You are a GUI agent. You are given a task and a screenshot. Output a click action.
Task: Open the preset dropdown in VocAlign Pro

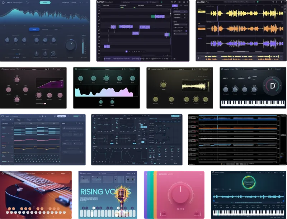click(239, 2)
